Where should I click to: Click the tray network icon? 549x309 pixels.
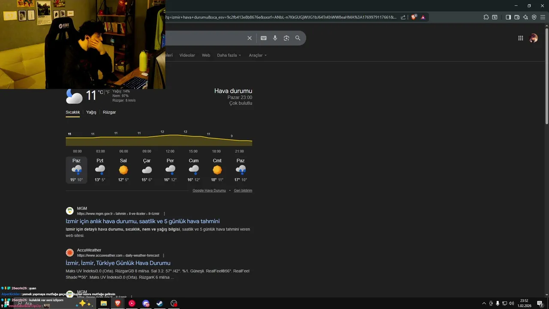coord(504,303)
